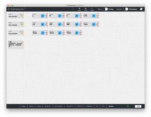Toggle the Network/Workspace switch

pos(126,9)
